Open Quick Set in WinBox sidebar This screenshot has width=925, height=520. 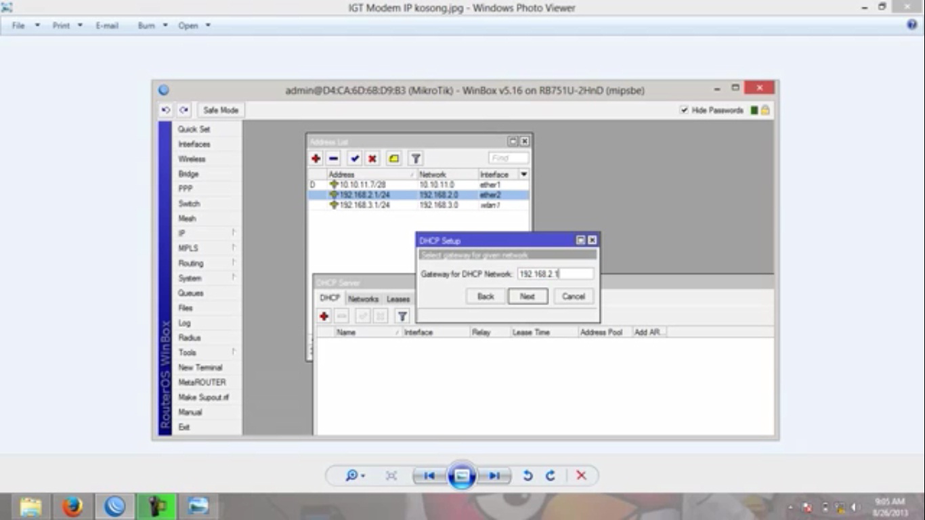[207, 129]
